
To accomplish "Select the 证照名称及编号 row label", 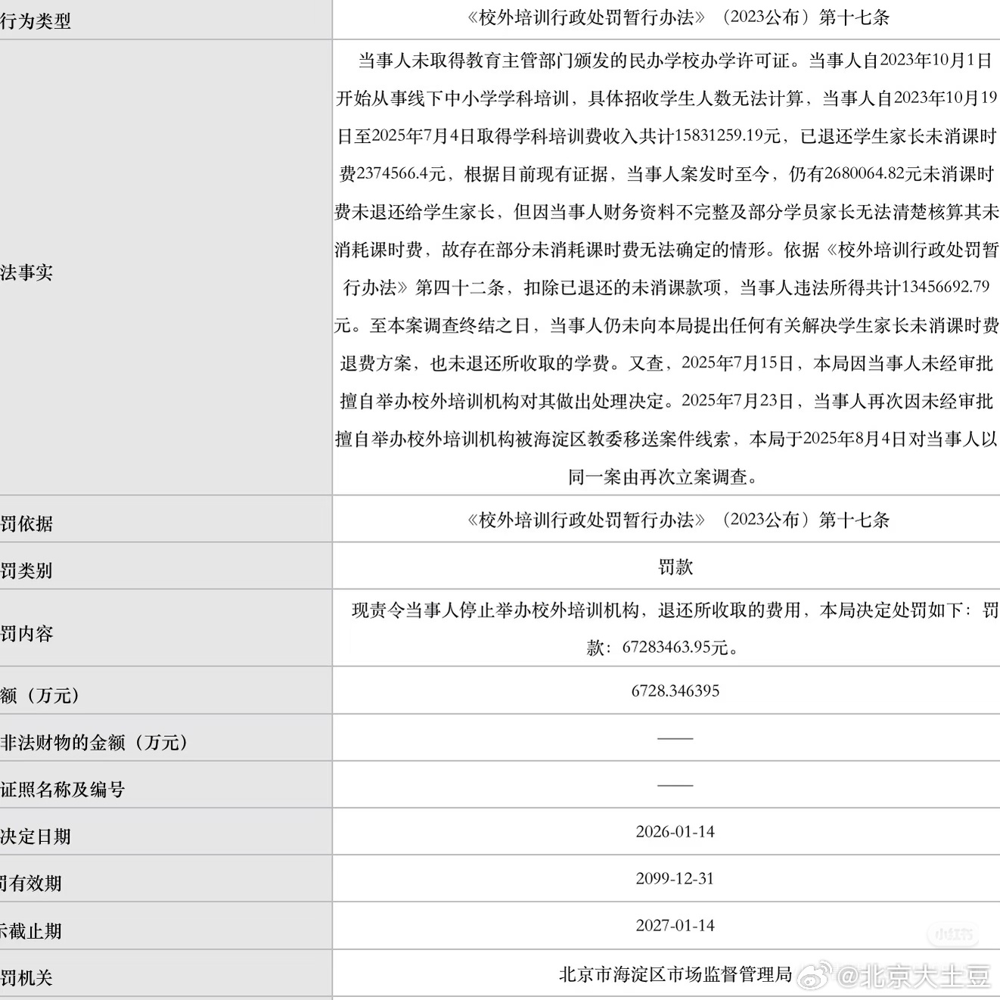I will tap(62, 789).
